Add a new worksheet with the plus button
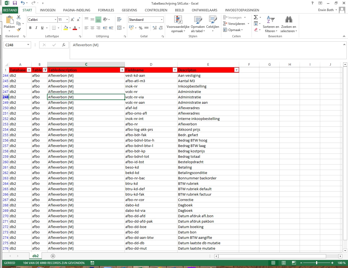Image resolution: width=348 pixels, height=268 pixels. click(x=53, y=256)
